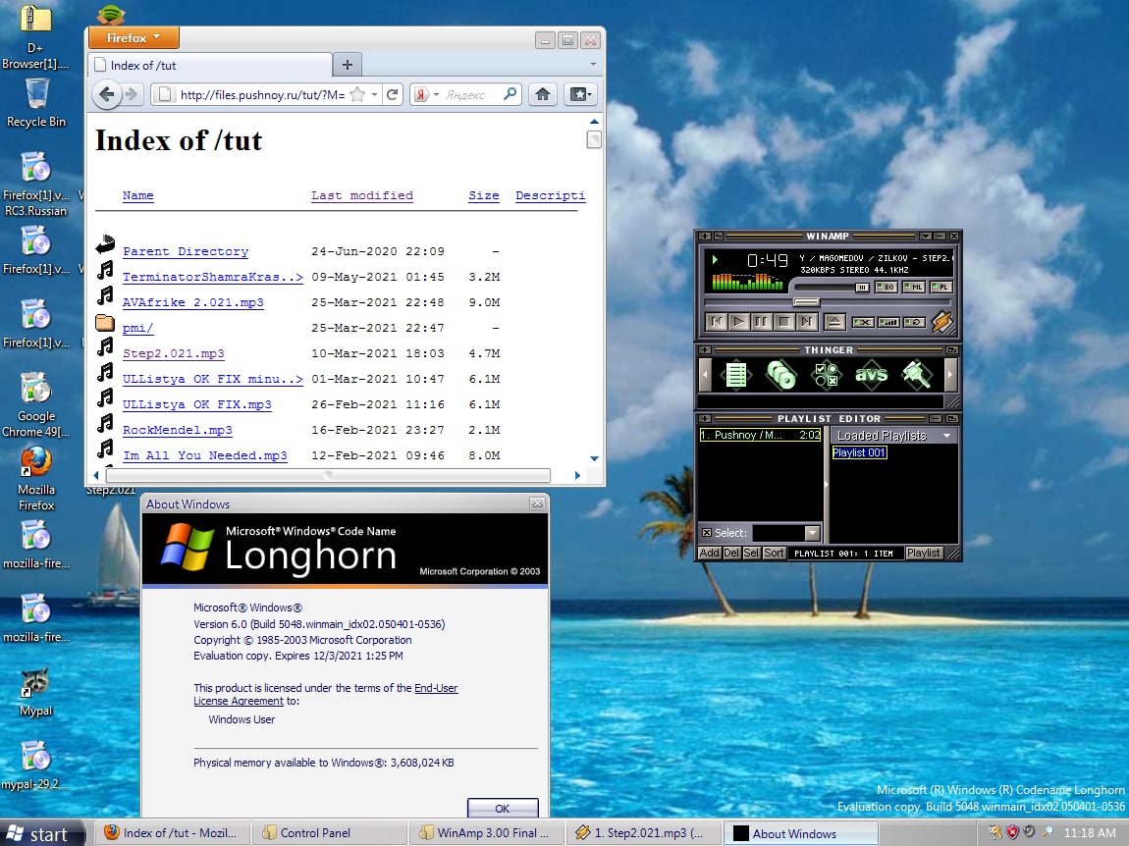Click Firefox forward arrow button
1129x846 pixels.
pos(131,94)
